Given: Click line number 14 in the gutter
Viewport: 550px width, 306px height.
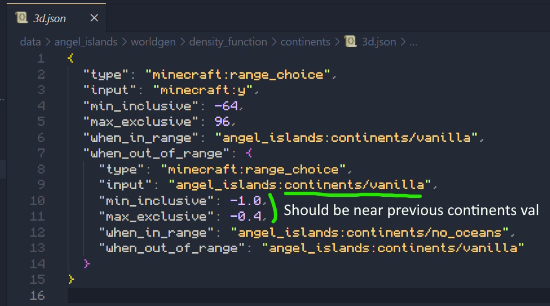Looking at the screenshot, I should (x=37, y=263).
